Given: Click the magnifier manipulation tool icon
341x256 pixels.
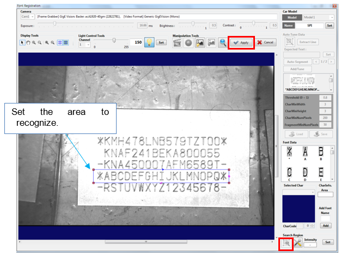Looking at the screenshot, I should [x=222, y=43].
